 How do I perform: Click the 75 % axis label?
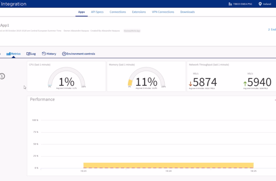pos(36,132)
